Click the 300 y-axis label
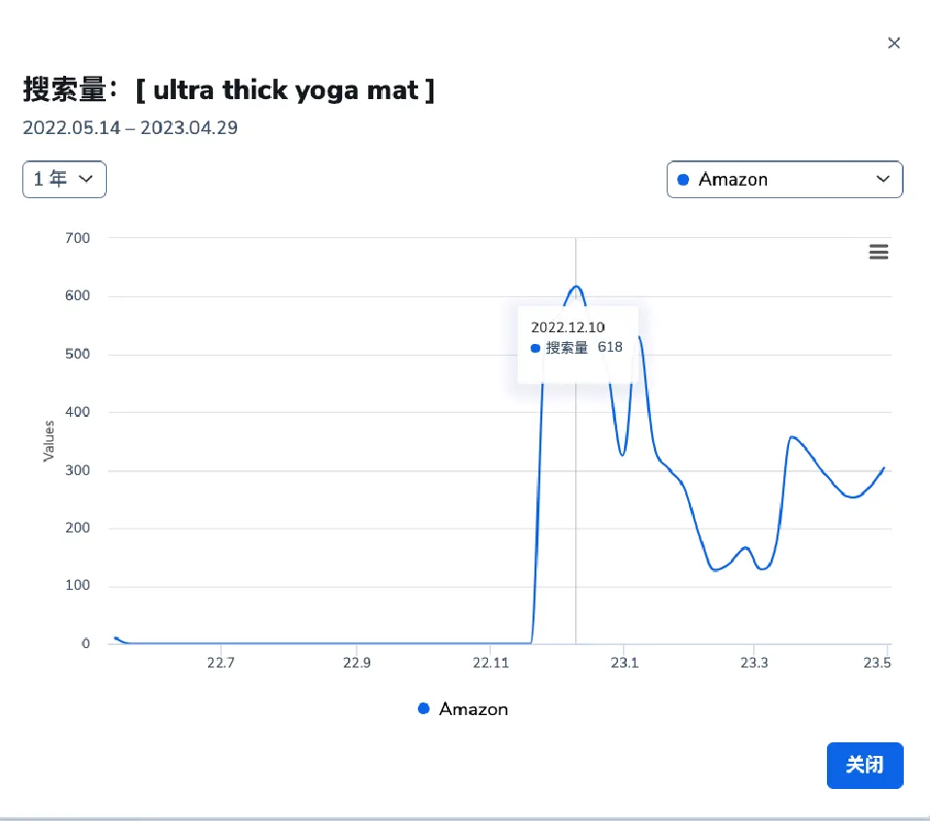The height and width of the screenshot is (822, 931). pos(77,470)
